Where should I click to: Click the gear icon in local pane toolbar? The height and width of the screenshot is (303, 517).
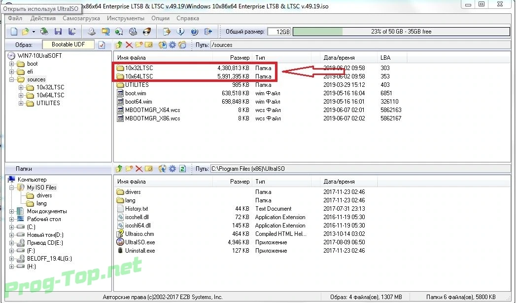click(x=172, y=169)
